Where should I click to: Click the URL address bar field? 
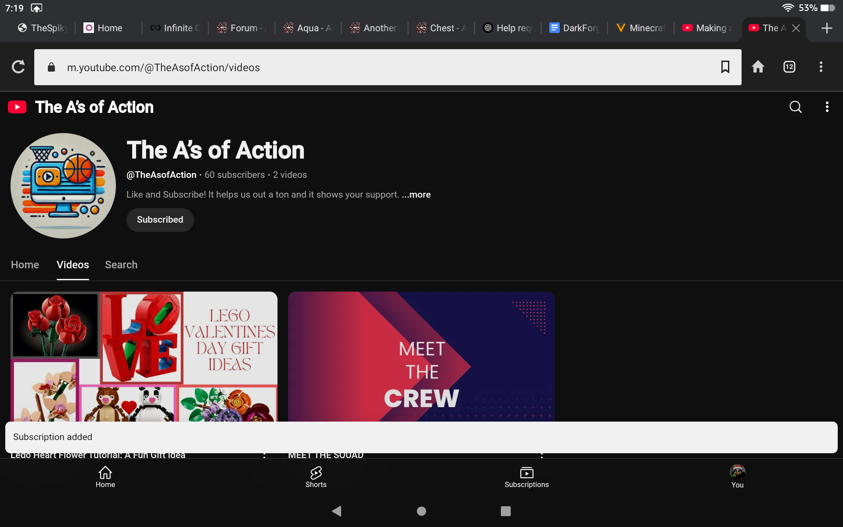tap(388, 67)
